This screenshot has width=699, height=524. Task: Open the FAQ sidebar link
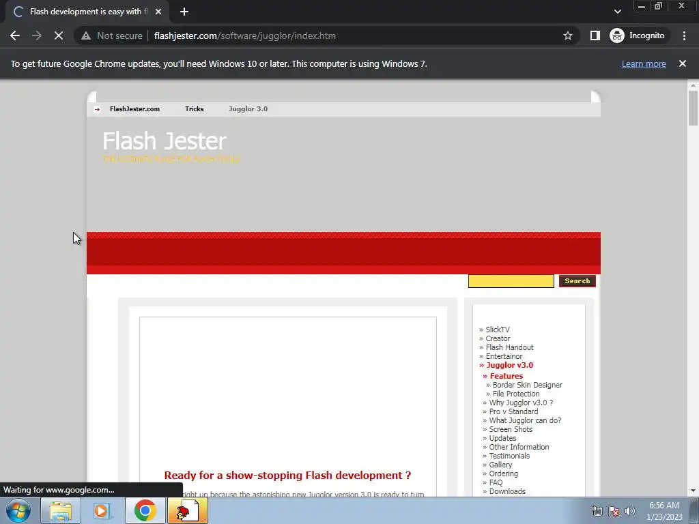pos(496,482)
